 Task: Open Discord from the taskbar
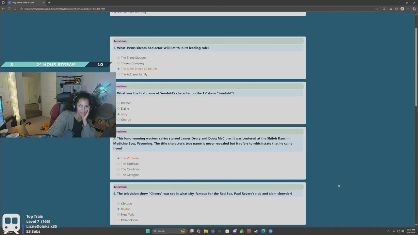234,231
